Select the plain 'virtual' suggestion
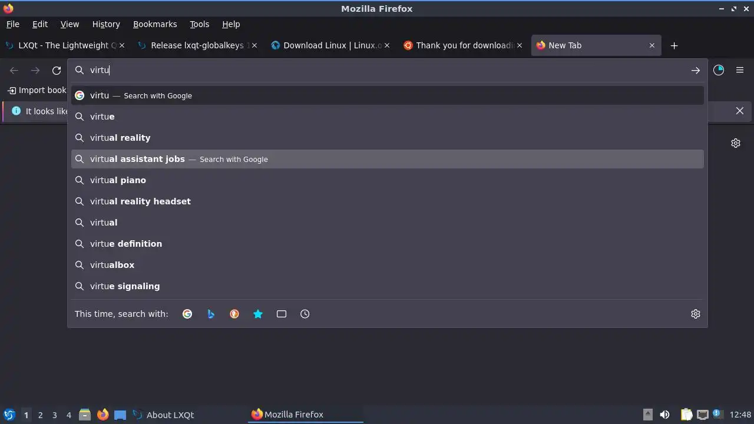The image size is (754, 424). coord(388,223)
